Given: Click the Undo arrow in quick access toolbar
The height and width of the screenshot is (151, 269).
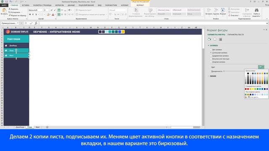Looking at the screenshot, I should tap(11, 2).
